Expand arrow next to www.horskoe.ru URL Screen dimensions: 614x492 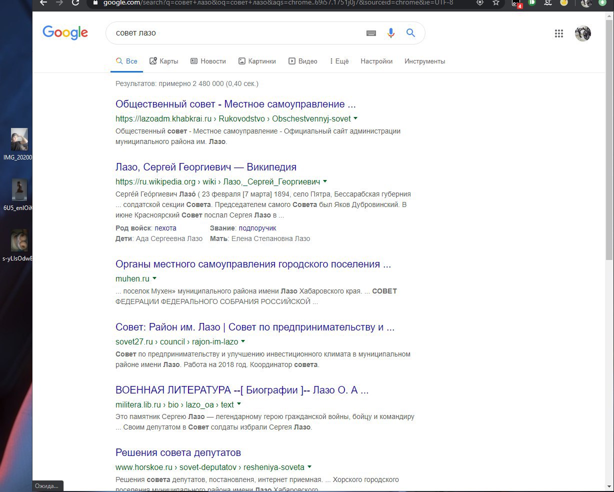(309, 467)
